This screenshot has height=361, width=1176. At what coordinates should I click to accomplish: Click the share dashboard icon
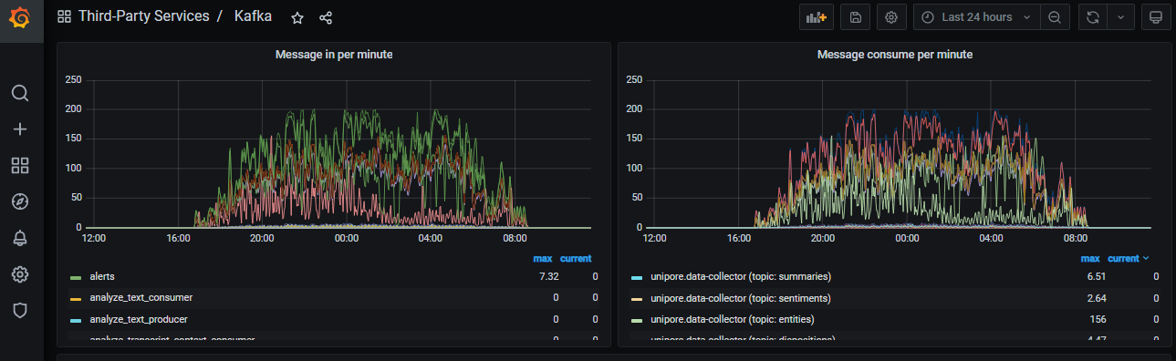pyautogui.click(x=326, y=17)
